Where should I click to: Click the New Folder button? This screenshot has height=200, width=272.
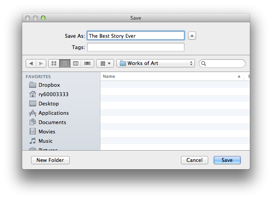click(50, 160)
